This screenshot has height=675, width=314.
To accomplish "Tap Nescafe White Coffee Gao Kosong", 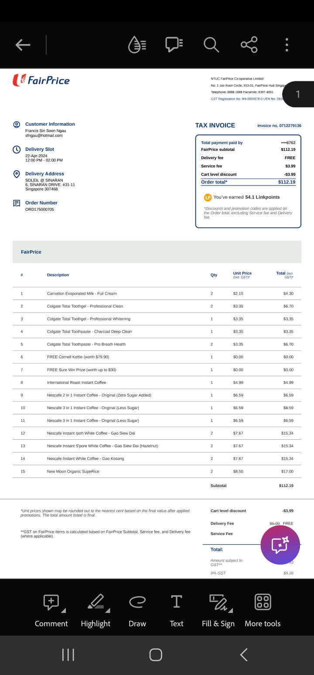I will [x=85, y=458].
